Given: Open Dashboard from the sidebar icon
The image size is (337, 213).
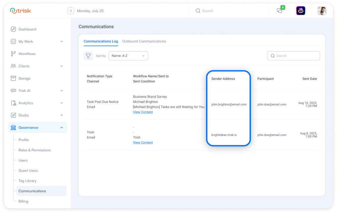Looking at the screenshot, I should point(13,29).
